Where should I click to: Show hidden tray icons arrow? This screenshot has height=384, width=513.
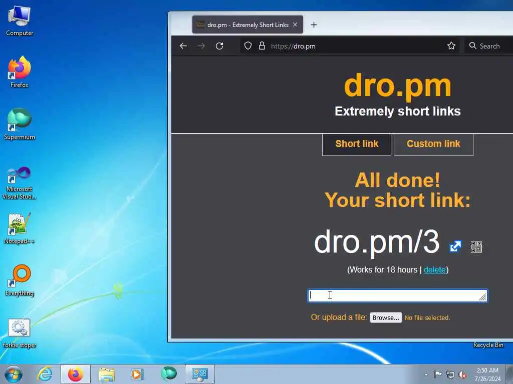(426, 374)
